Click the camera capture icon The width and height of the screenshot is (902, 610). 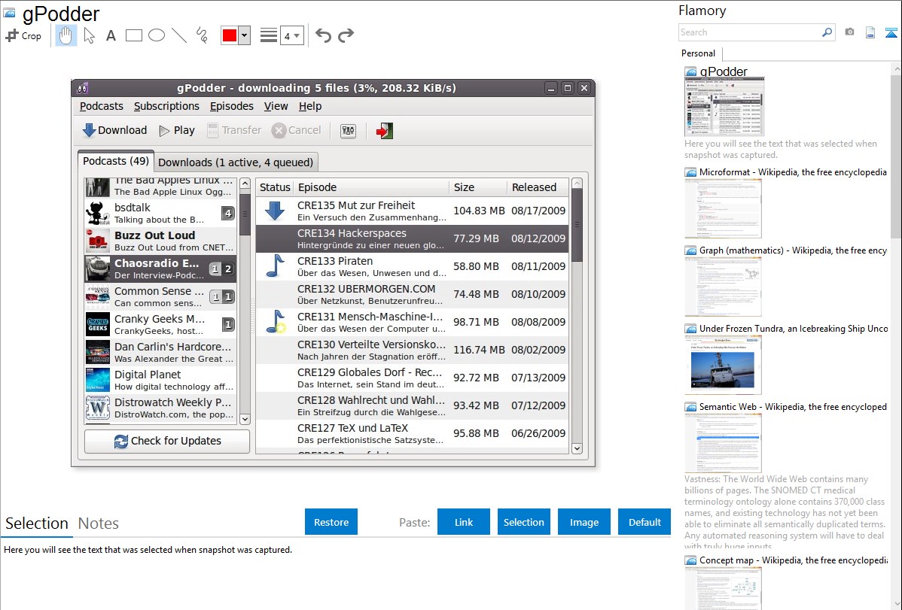[849, 32]
